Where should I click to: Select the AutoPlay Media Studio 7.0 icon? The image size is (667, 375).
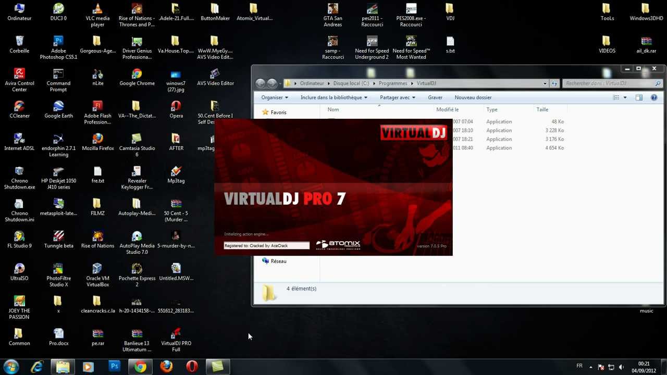tap(137, 242)
